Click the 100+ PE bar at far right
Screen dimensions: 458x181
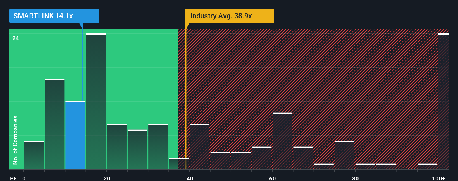tap(443, 101)
